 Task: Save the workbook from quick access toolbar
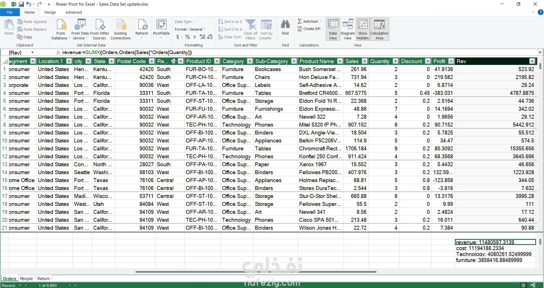pos(21,4)
